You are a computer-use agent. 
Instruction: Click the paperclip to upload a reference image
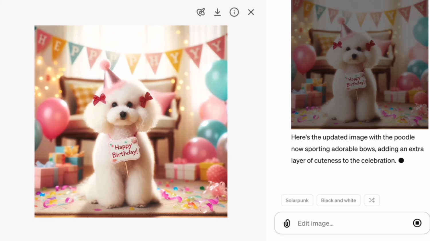[x=286, y=223]
